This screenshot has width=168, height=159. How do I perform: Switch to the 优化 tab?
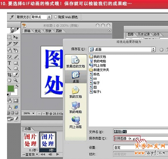coord(38,31)
